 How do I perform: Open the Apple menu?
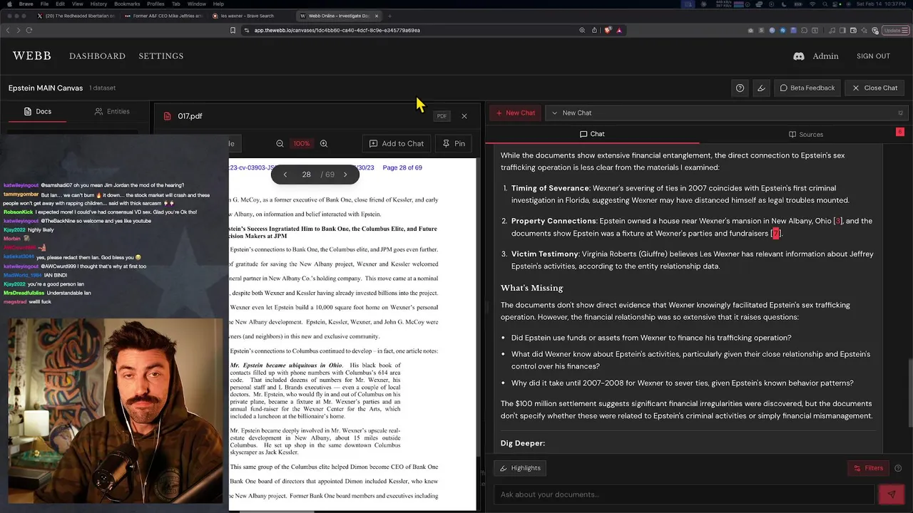8,4
